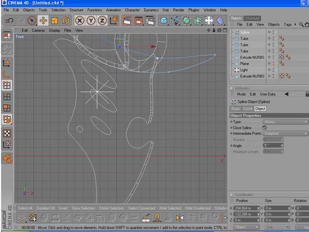Expand hidden Object Manager menus arrow
Viewport: 309px width, 232px height.
[295, 24]
